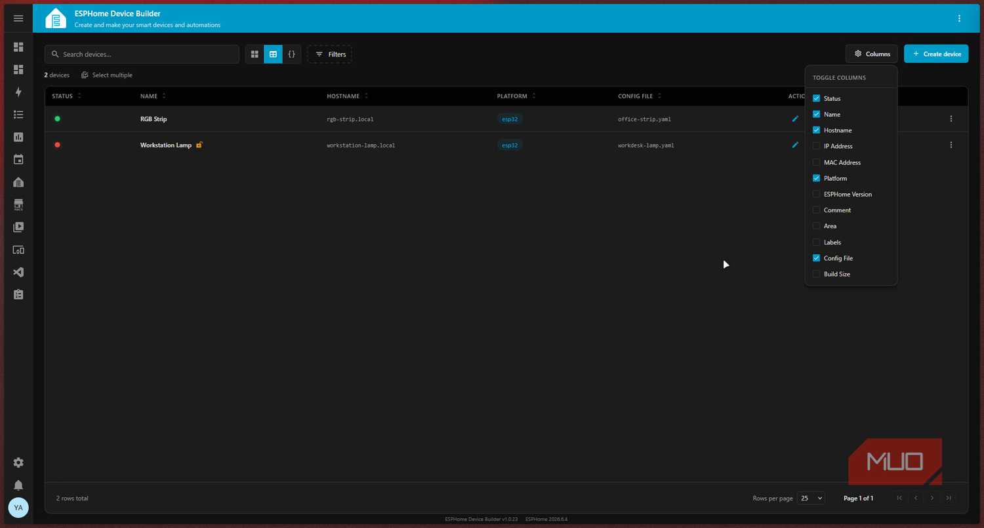The image size is (984, 528).
Task: Click Create device button
Action: point(936,54)
